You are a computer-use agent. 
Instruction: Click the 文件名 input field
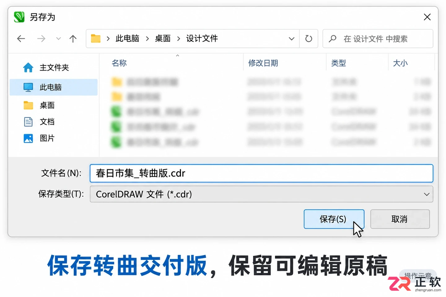coord(261,173)
